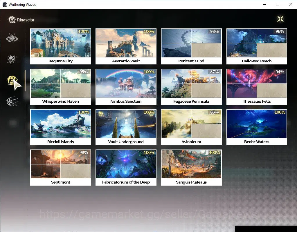
Task: Open the Septimont area image
Action: coord(61,164)
